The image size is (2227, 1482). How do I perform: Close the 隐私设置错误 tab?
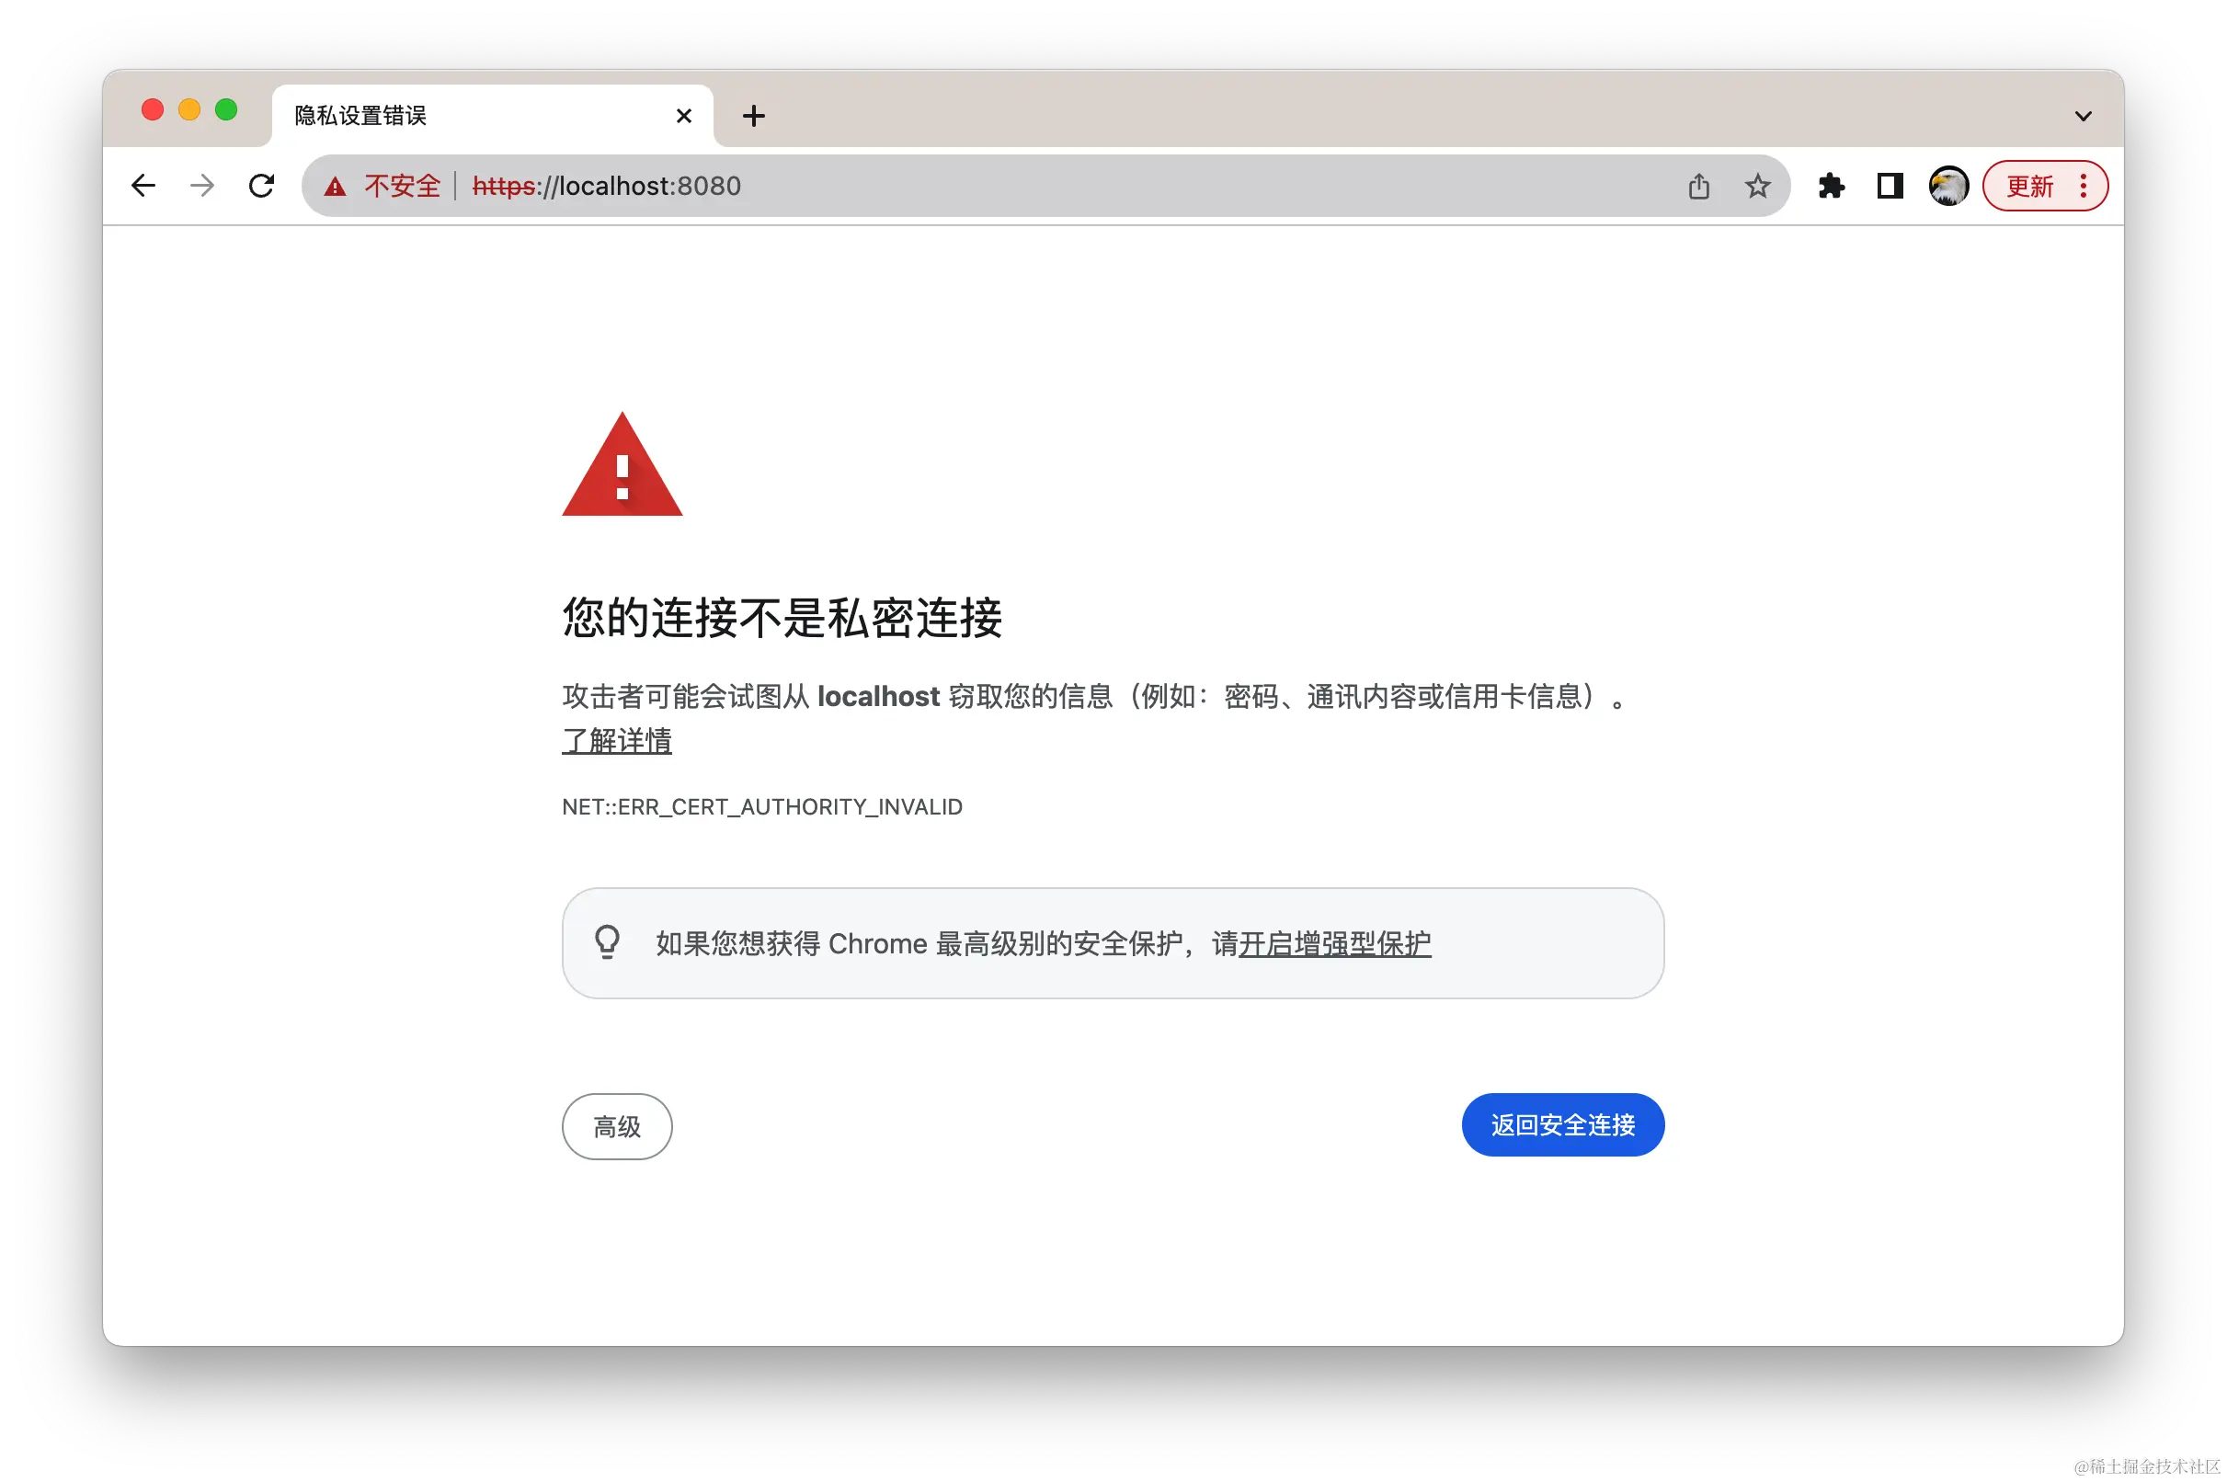click(x=683, y=115)
